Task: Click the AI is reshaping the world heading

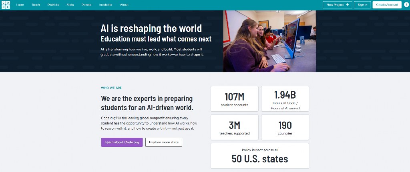Action: pos(151,28)
